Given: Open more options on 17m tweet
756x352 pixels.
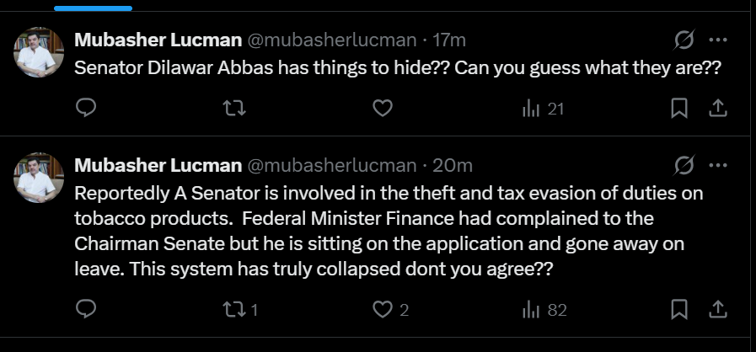Looking at the screenshot, I should click(x=718, y=40).
